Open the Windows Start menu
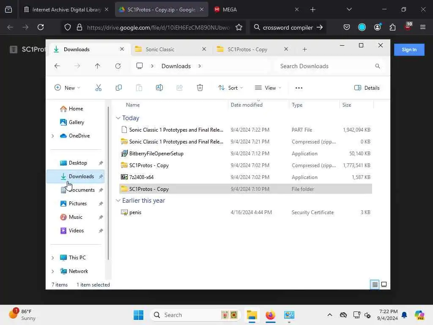This screenshot has width=433, height=325. pos(138,315)
